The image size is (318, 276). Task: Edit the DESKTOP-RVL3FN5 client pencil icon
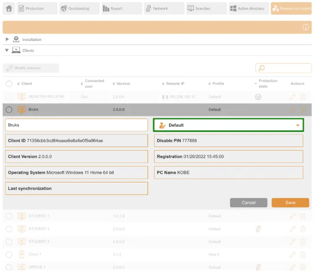tap(293, 97)
